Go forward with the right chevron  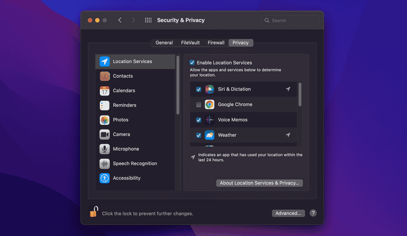[x=133, y=20]
